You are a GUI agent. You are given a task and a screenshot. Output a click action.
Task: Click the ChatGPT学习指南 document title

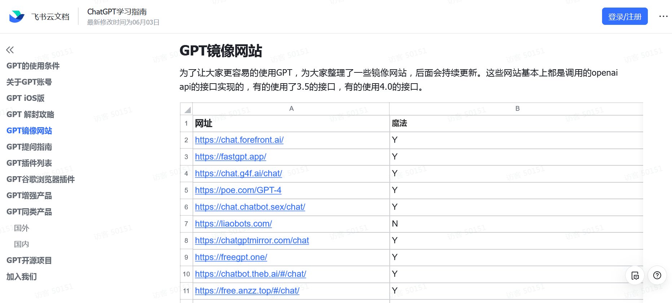click(x=117, y=12)
